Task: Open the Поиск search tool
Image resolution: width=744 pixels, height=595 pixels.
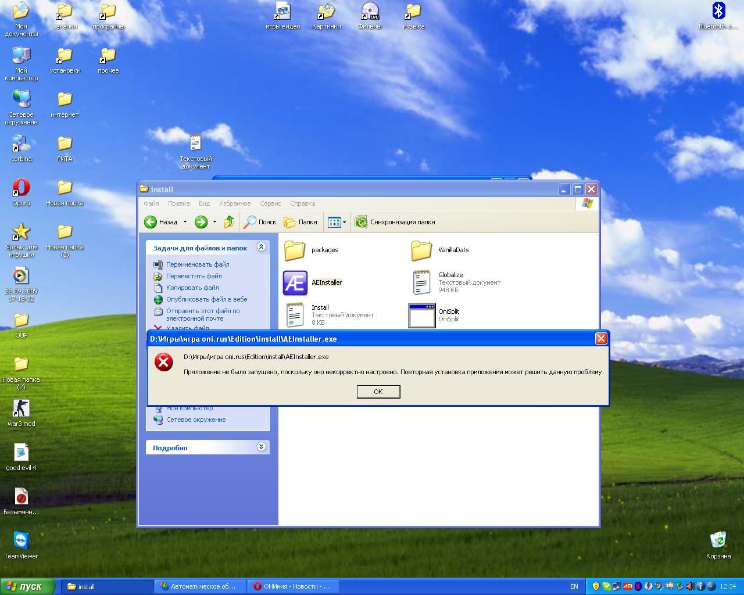Action: pos(260,222)
